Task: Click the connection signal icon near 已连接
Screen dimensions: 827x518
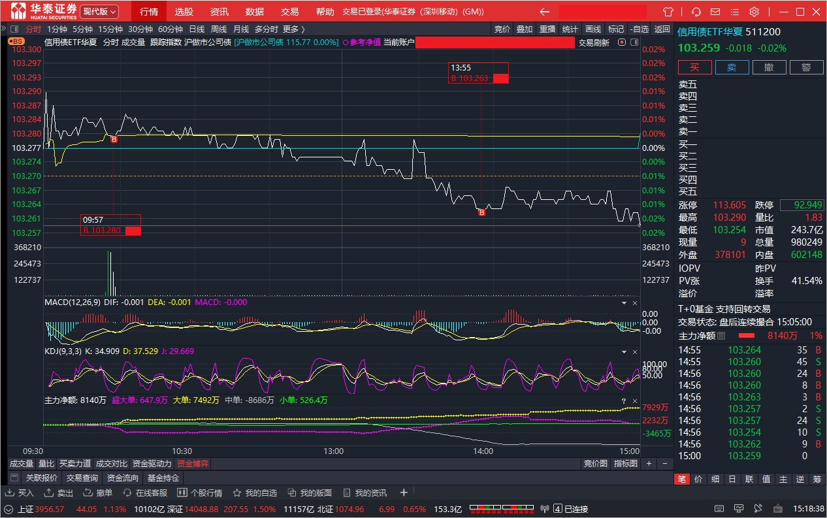Action: tap(545, 509)
